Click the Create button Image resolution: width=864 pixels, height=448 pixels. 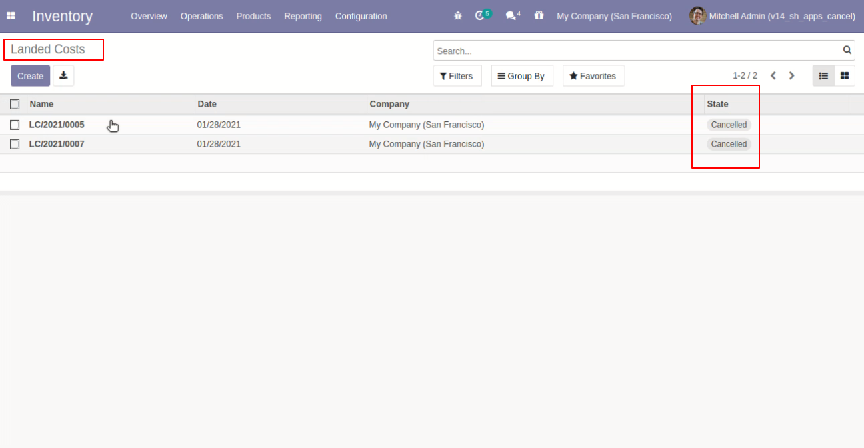(30, 75)
